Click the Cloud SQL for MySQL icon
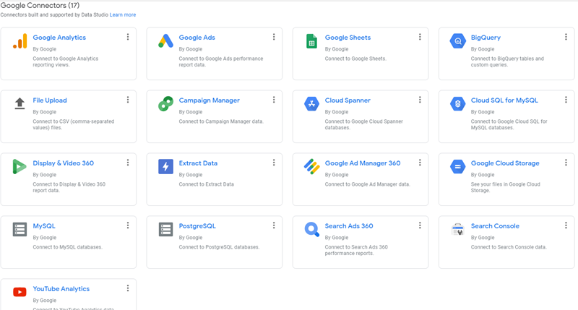 pos(458,103)
